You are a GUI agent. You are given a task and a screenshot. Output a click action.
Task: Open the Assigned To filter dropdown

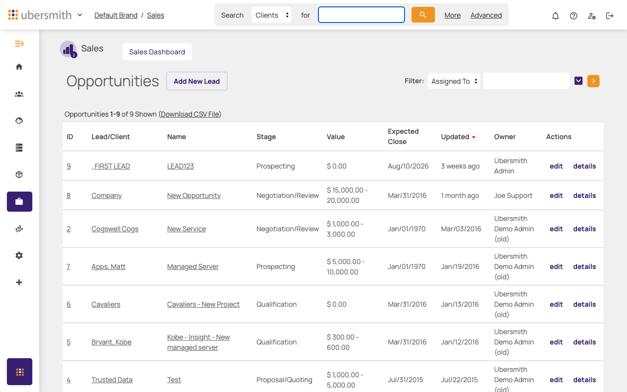point(454,81)
